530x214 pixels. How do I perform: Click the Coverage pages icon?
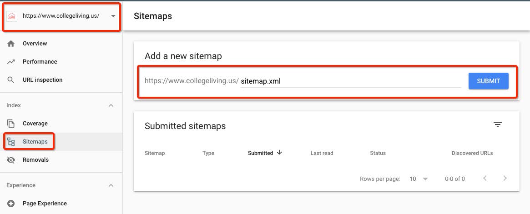pos(11,124)
